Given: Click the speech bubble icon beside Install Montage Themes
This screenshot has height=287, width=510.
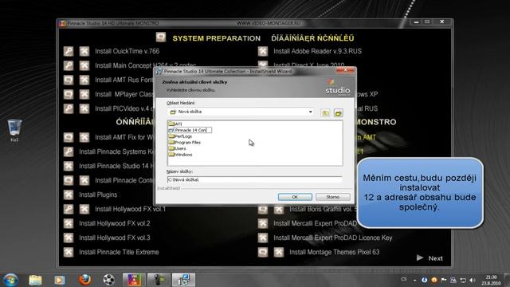Looking at the screenshot, I should point(263,252).
